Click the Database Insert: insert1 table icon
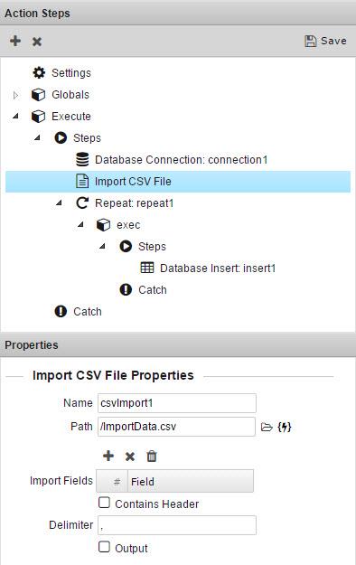Screen dimensions: 356x565 tap(147, 268)
